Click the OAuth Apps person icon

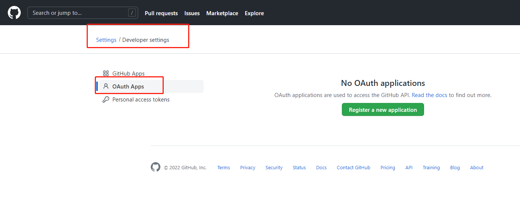pos(106,86)
